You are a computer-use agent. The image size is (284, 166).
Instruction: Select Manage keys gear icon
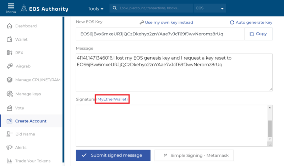(x=10, y=94)
